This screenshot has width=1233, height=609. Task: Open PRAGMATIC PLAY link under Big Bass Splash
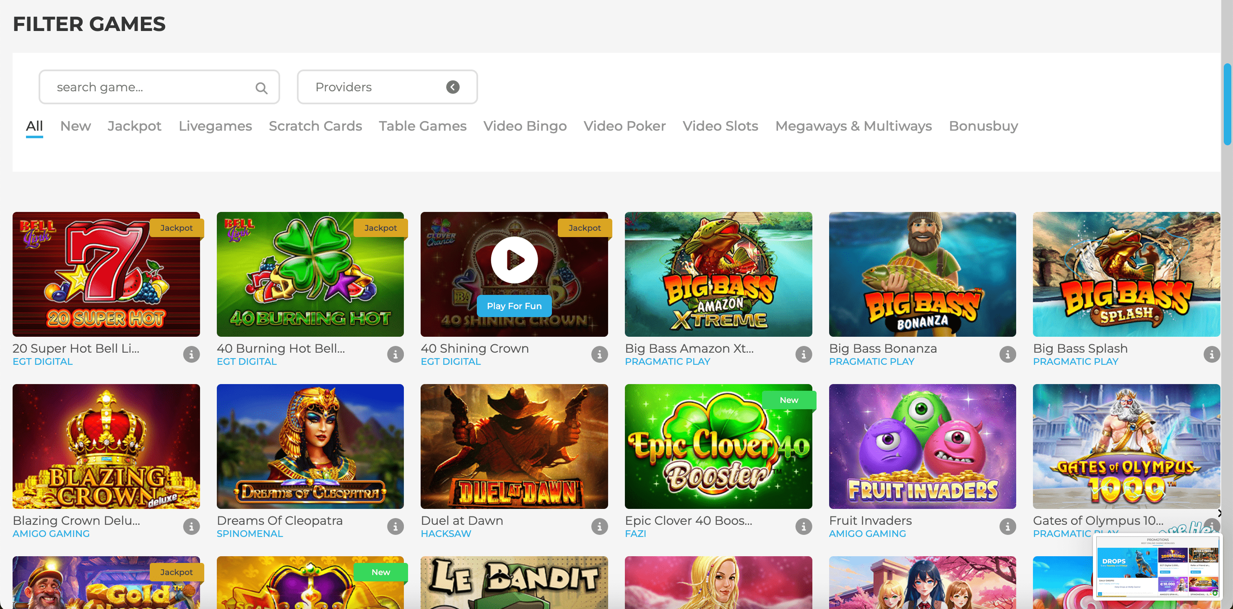[x=1075, y=362]
